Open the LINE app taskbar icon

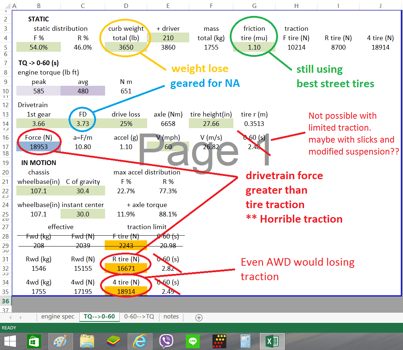193,341
